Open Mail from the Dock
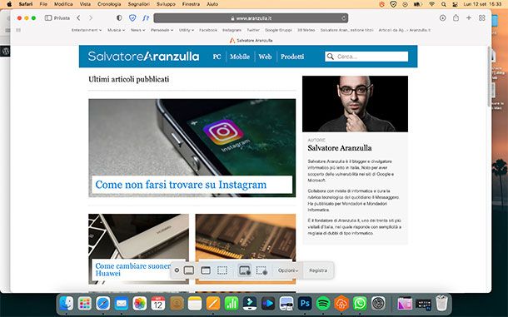This screenshot has height=317, width=508. coord(122,304)
